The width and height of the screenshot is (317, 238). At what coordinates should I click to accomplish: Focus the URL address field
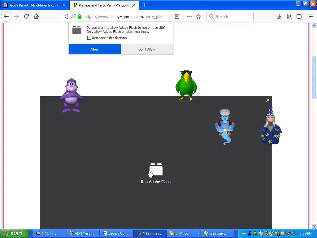123,16
